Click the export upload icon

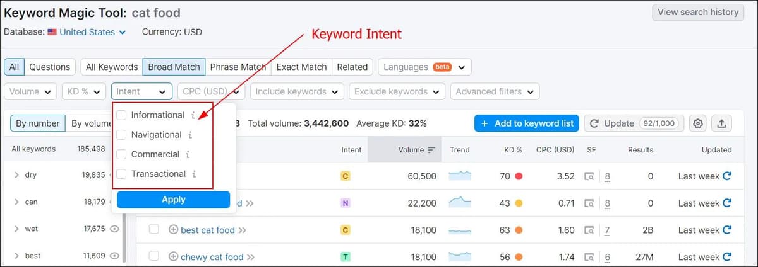click(721, 123)
